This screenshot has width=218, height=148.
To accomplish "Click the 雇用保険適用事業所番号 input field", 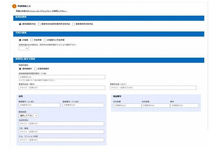I will (62, 77).
